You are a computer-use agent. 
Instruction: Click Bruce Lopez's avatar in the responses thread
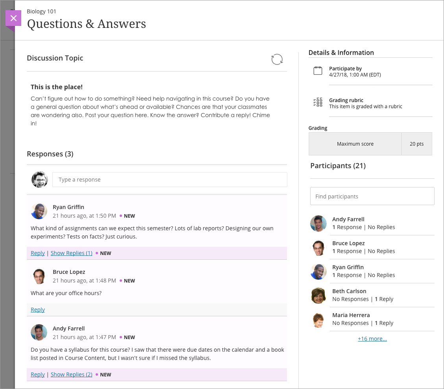pyautogui.click(x=39, y=276)
